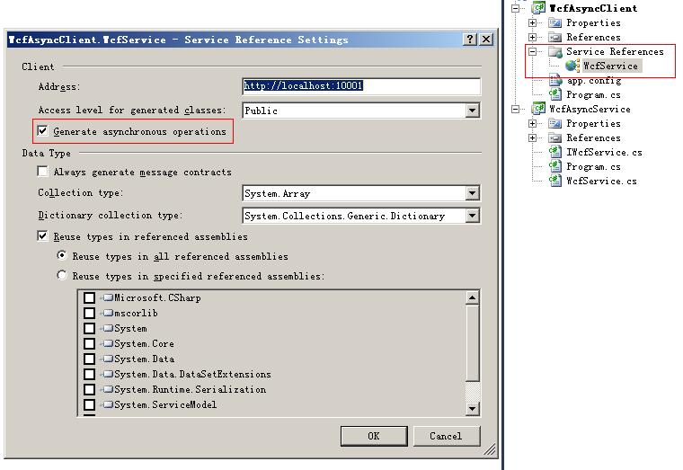
Task: Open the Collection type dropdown
Action: point(472,193)
